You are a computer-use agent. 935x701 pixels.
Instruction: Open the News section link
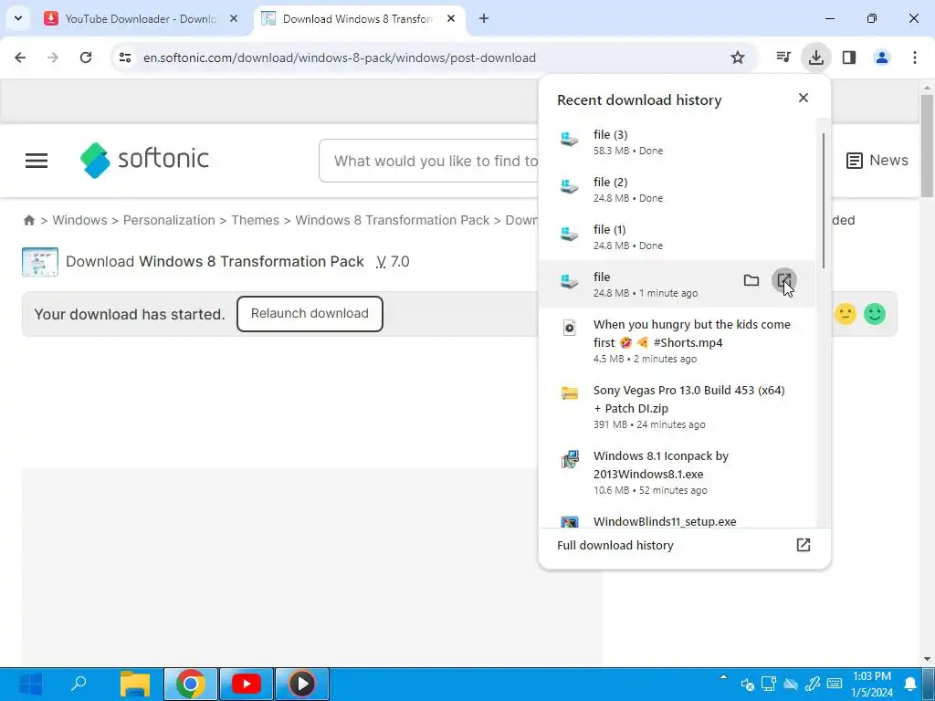(x=877, y=161)
